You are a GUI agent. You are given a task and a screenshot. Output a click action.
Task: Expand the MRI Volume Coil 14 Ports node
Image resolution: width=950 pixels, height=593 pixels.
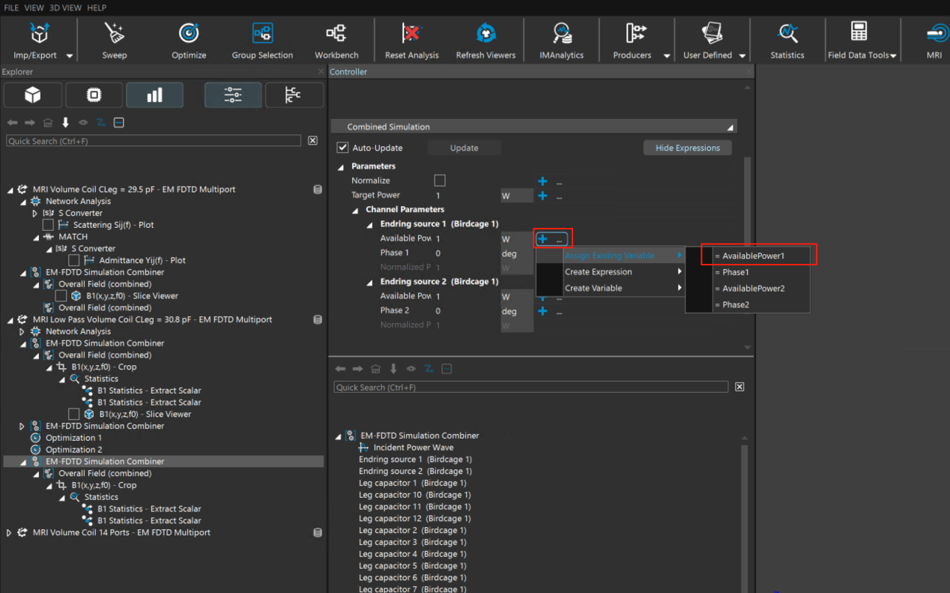pos(9,533)
